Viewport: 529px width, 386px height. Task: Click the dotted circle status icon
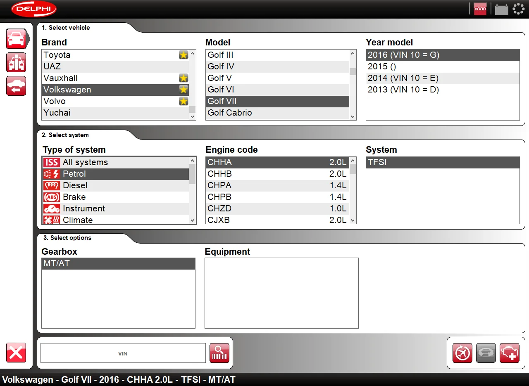(x=518, y=9)
